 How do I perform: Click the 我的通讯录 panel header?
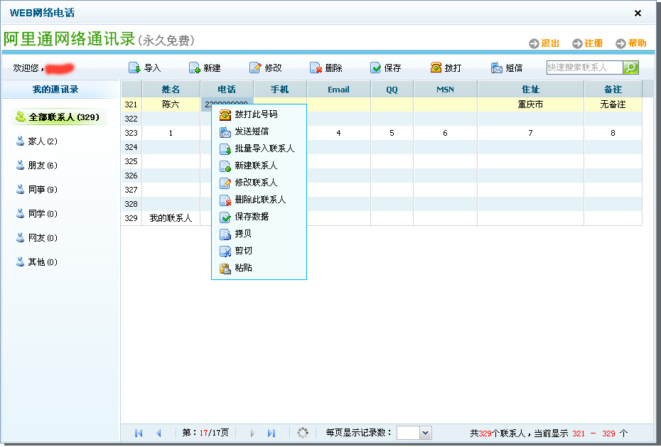coord(60,90)
